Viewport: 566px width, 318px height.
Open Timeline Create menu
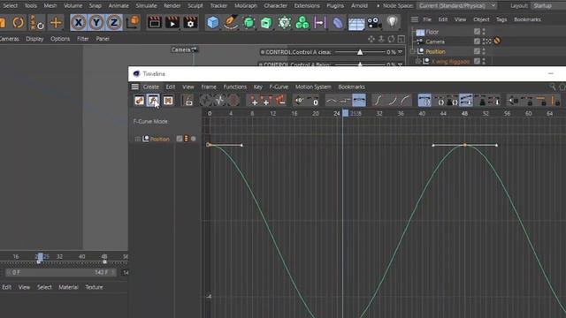point(151,87)
